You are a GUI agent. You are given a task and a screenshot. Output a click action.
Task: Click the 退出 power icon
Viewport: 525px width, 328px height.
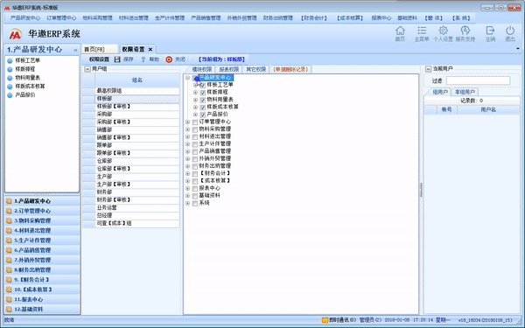(x=510, y=31)
